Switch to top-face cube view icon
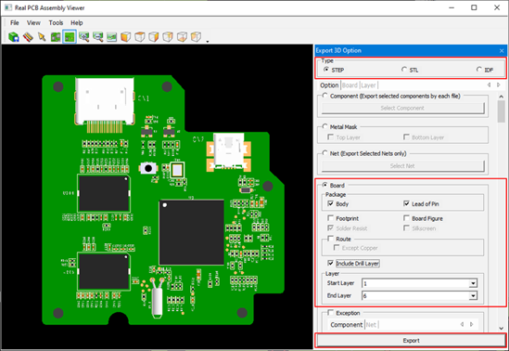Image resolution: width=509 pixels, height=351 pixels. 140,37
